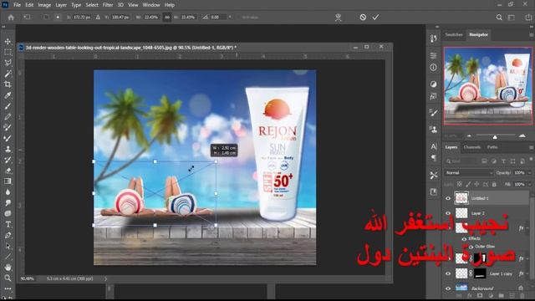Image resolution: width=535 pixels, height=301 pixels.
Task: Click the rotation angle field
Action: [217, 17]
